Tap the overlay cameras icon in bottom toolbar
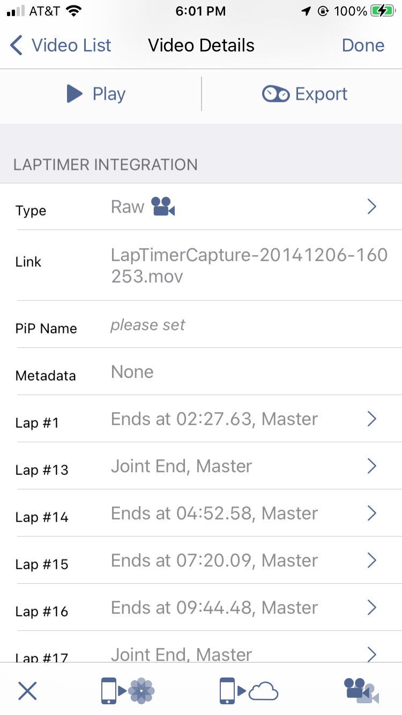Image resolution: width=402 pixels, height=715 pixels. coord(362,690)
